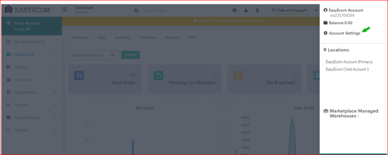Image resolution: width=388 pixels, height=155 pixels.
Task: Click the plus add icon in header
Action: click(x=234, y=10)
